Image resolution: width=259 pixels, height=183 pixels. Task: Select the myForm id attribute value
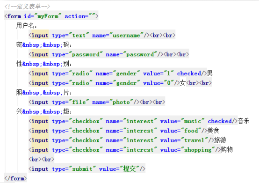[x=48, y=16]
